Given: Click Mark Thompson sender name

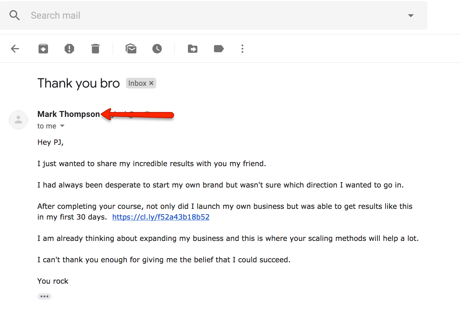Looking at the screenshot, I should (68, 114).
